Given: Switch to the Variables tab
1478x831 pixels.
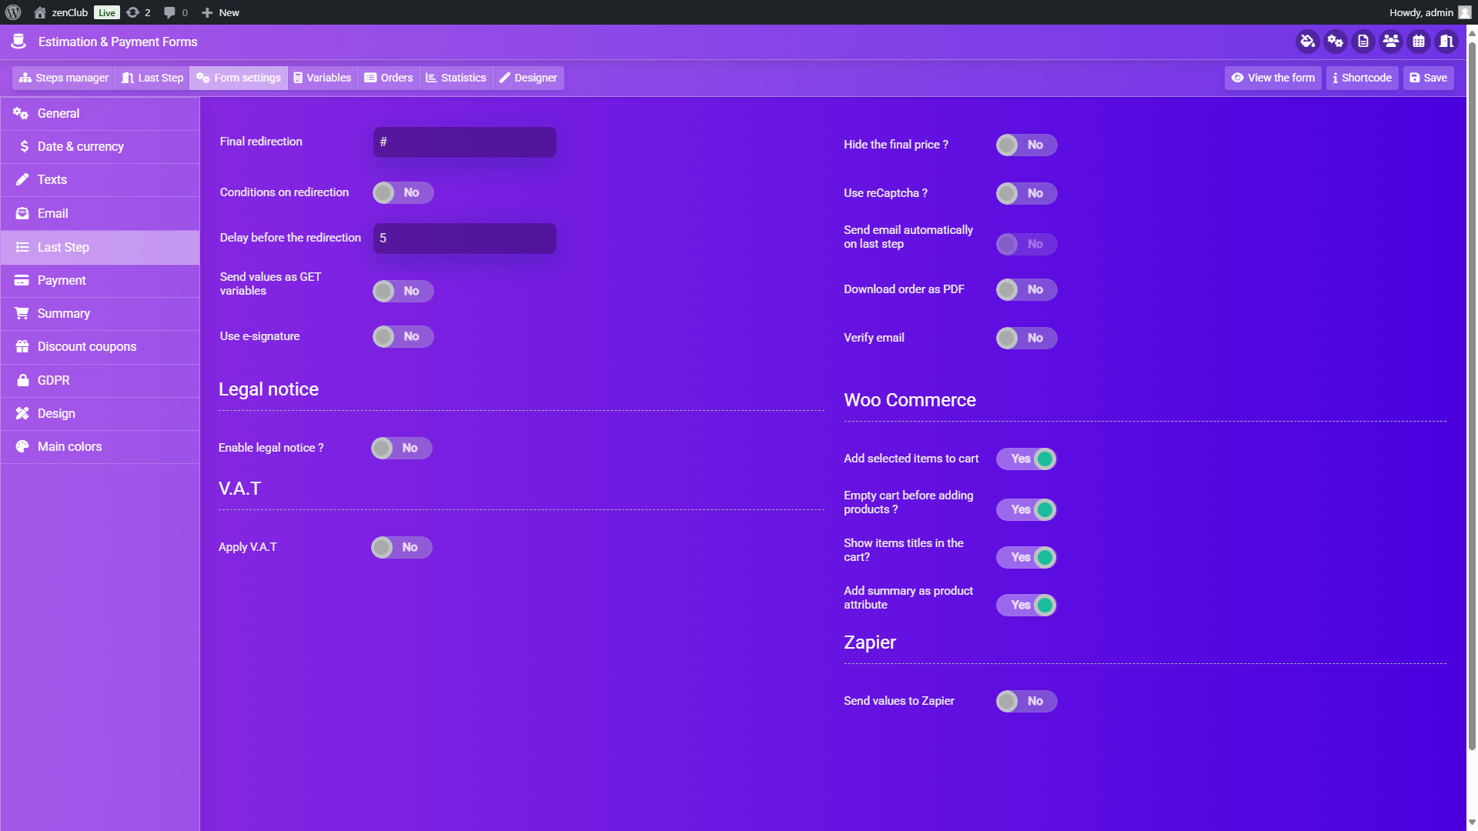Looking at the screenshot, I should click(x=322, y=78).
